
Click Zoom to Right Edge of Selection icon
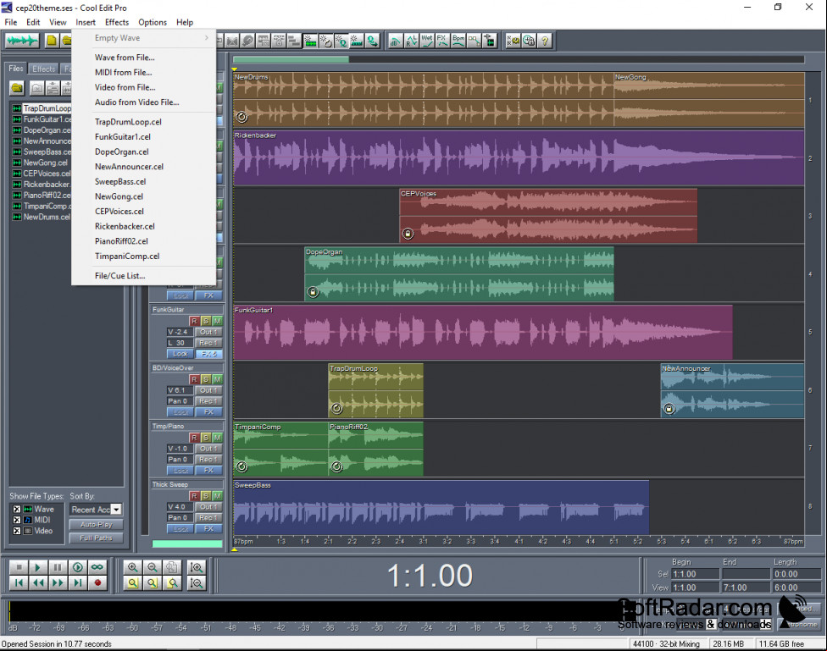pos(171,582)
